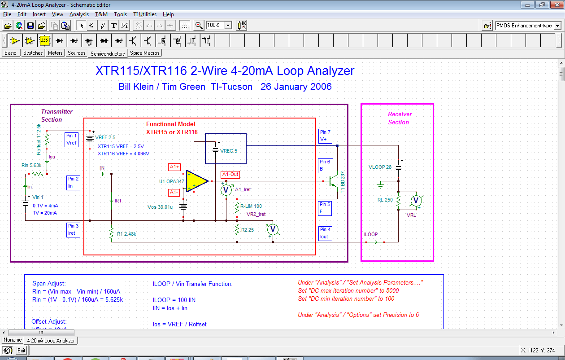Pick the P-channel JFET component

pyautogui.click(x=207, y=41)
